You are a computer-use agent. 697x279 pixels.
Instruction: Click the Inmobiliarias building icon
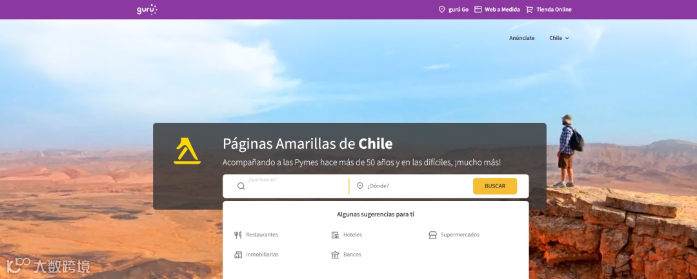[237, 255]
